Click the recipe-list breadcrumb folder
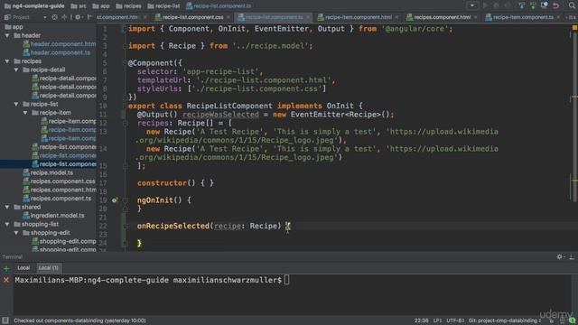Image resolution: width=578 pixels, height=325 pixels. (x=163, y=6)
